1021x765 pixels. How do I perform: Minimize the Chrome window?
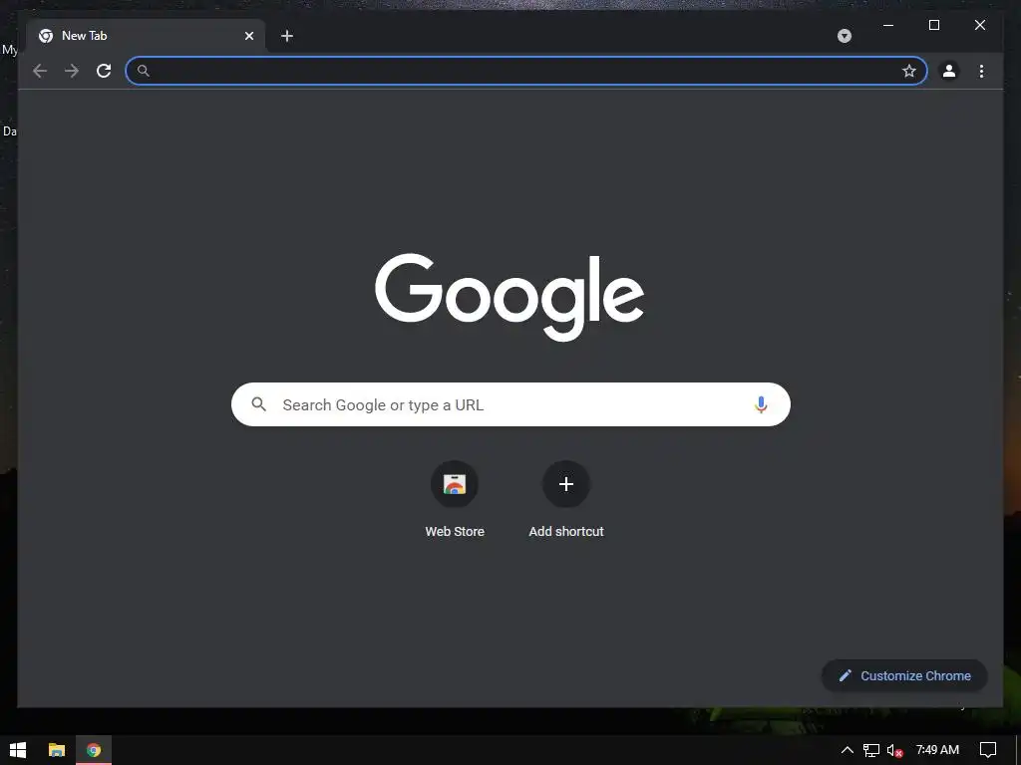888,25
